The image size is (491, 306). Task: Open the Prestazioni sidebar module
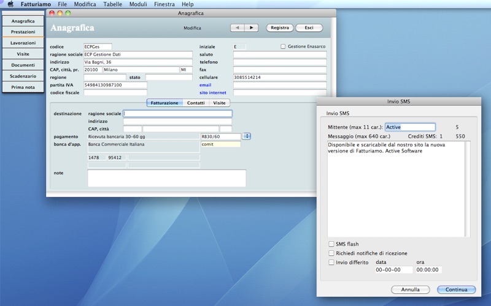coord(23,32)
